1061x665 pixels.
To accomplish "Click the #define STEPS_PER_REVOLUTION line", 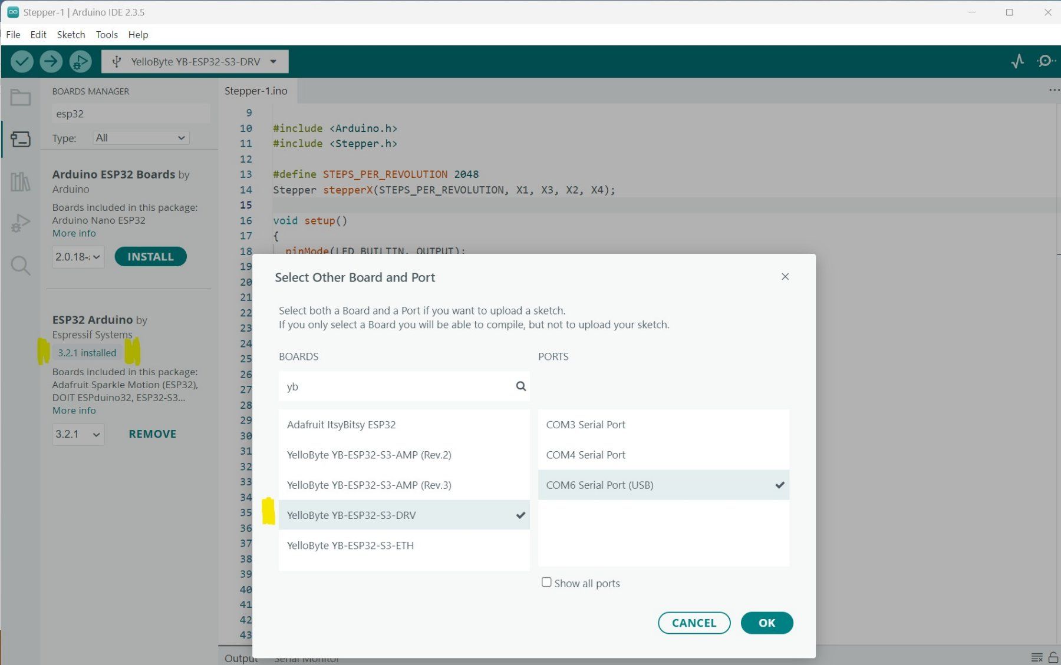I will click(375, 174).
